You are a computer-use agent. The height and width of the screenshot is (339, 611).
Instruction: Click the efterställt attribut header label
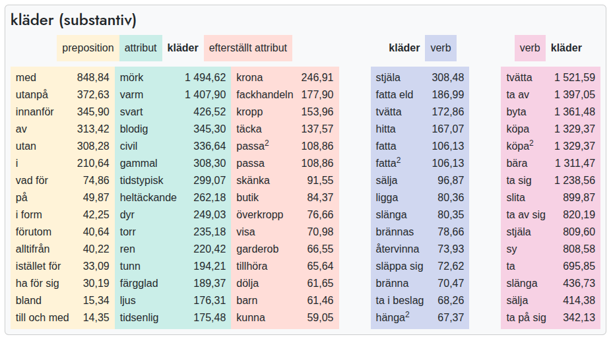[248, 48]
